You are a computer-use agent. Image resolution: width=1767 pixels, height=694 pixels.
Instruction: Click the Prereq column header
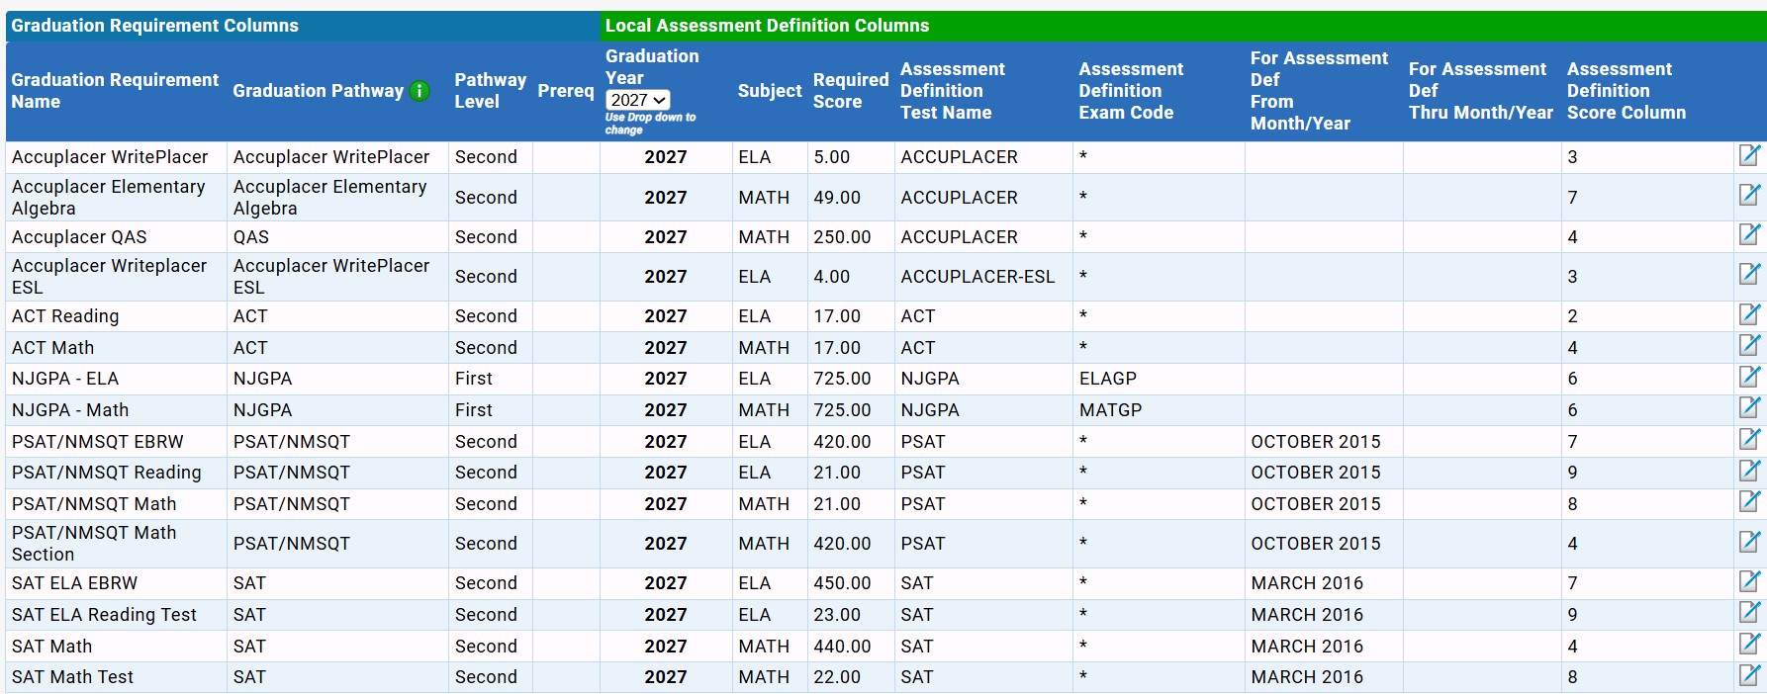pyautogui.click(x=566, y=91)
